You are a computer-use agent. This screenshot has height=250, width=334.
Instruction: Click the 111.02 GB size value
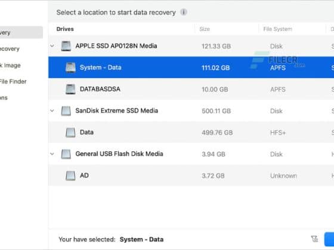pyautogui.click(x=215, y=68)
